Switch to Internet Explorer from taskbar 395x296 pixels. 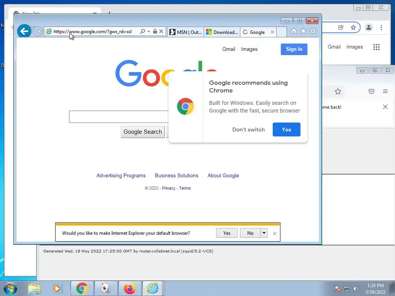tap(153, 288)
